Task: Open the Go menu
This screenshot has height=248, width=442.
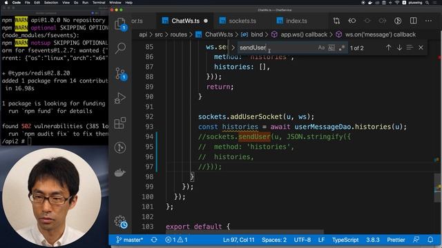Action: click(76, 3)
